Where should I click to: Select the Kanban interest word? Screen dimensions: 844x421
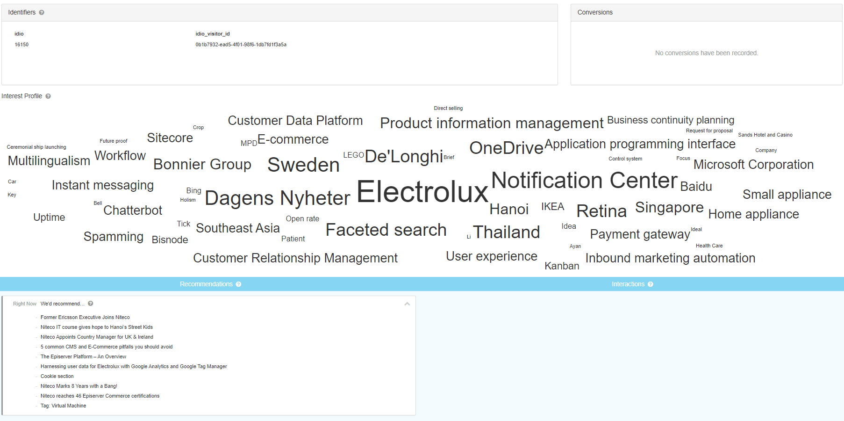point(562,266)
